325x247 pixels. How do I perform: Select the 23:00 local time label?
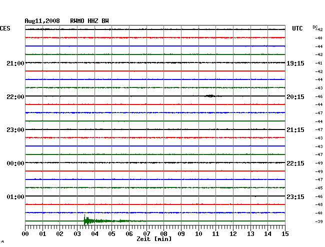click(15, 130)
